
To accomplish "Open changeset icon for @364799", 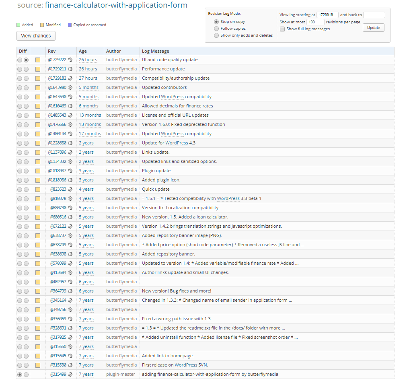I will click(70, 291).
